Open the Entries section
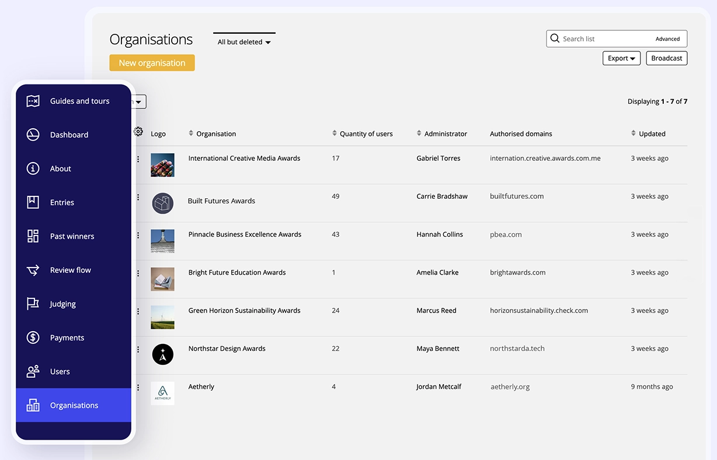717x460 pixels. click(x=74, y=202)
